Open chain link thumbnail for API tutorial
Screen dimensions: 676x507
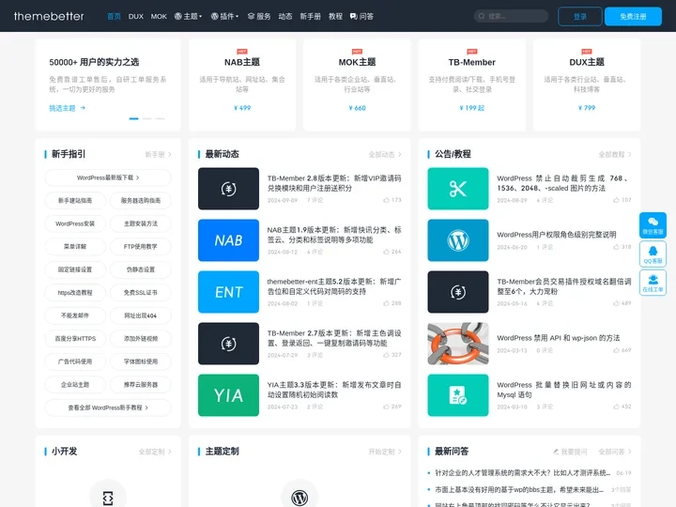click(x=458, y=344)
